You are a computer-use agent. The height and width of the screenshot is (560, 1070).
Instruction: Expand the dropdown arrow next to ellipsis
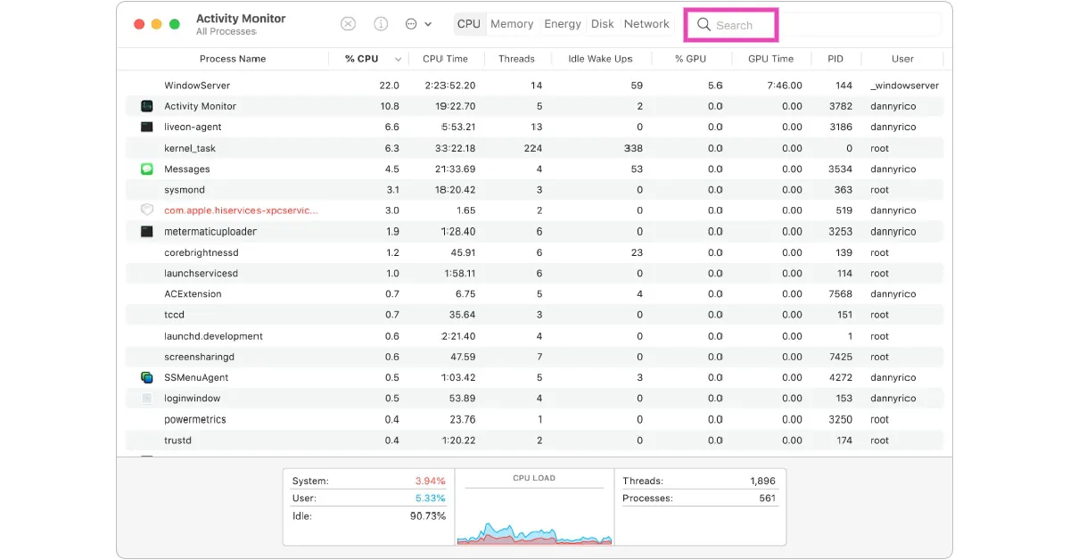[x=428, y=25]
